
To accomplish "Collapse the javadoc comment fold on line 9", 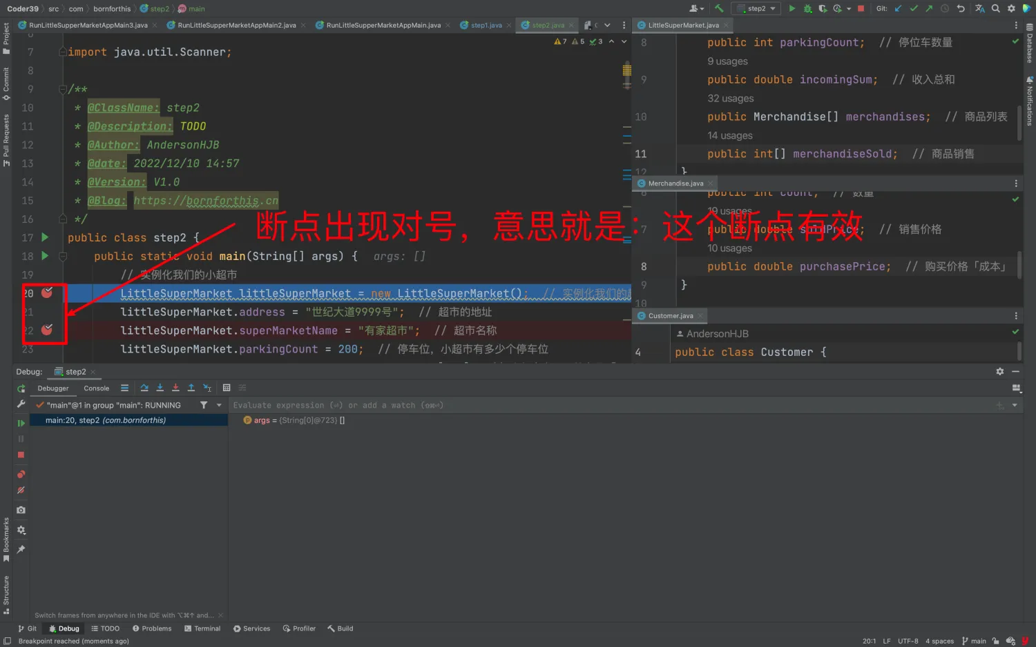I will point(62,89).
